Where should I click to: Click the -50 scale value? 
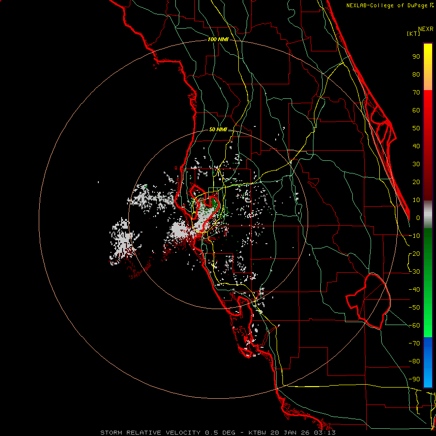(x=414, y=308)
